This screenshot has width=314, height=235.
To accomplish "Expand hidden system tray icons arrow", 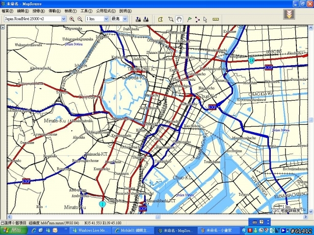I will click(244, 231).
